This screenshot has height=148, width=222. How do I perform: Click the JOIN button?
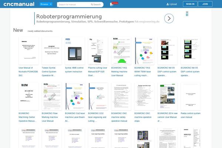(x=205, y=4)
